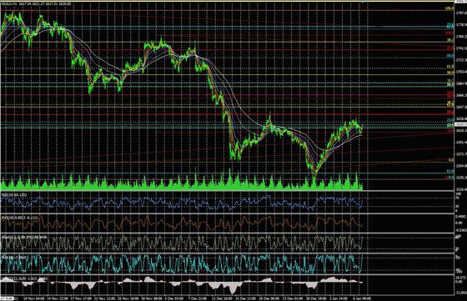The image size is (467, 301).
Task: Select the MACD indicator label in bottom subwindow
Action: 24,278
